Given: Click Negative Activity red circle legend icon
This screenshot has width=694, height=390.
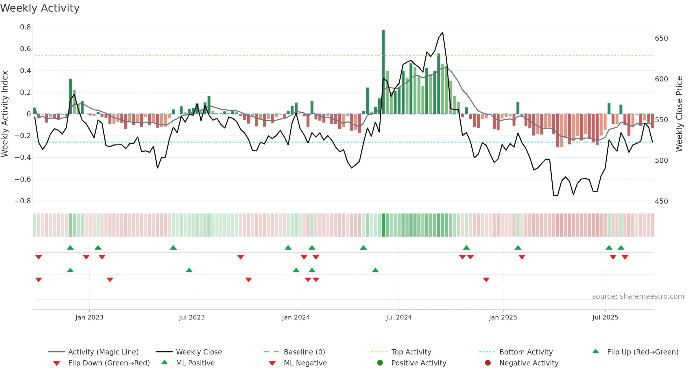Looking at the screenshot, I should [488, 363].
